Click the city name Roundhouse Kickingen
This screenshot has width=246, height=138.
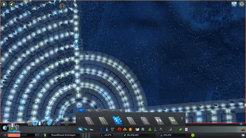[x=63, y=135]
